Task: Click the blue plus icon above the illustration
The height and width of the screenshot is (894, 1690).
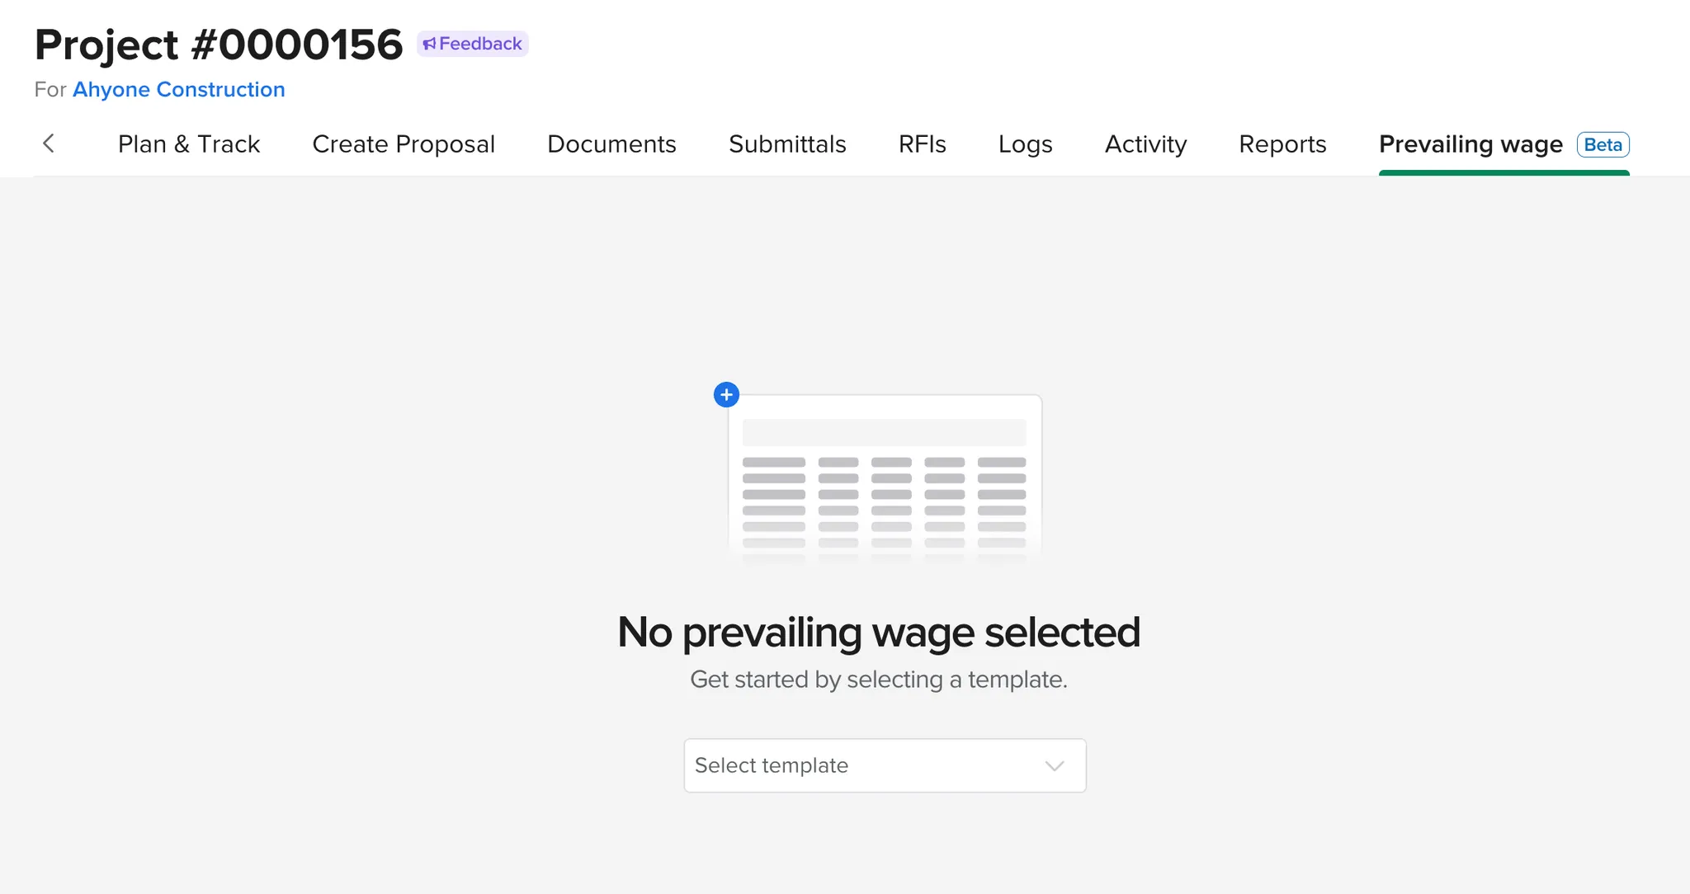Action: point(726,394)
